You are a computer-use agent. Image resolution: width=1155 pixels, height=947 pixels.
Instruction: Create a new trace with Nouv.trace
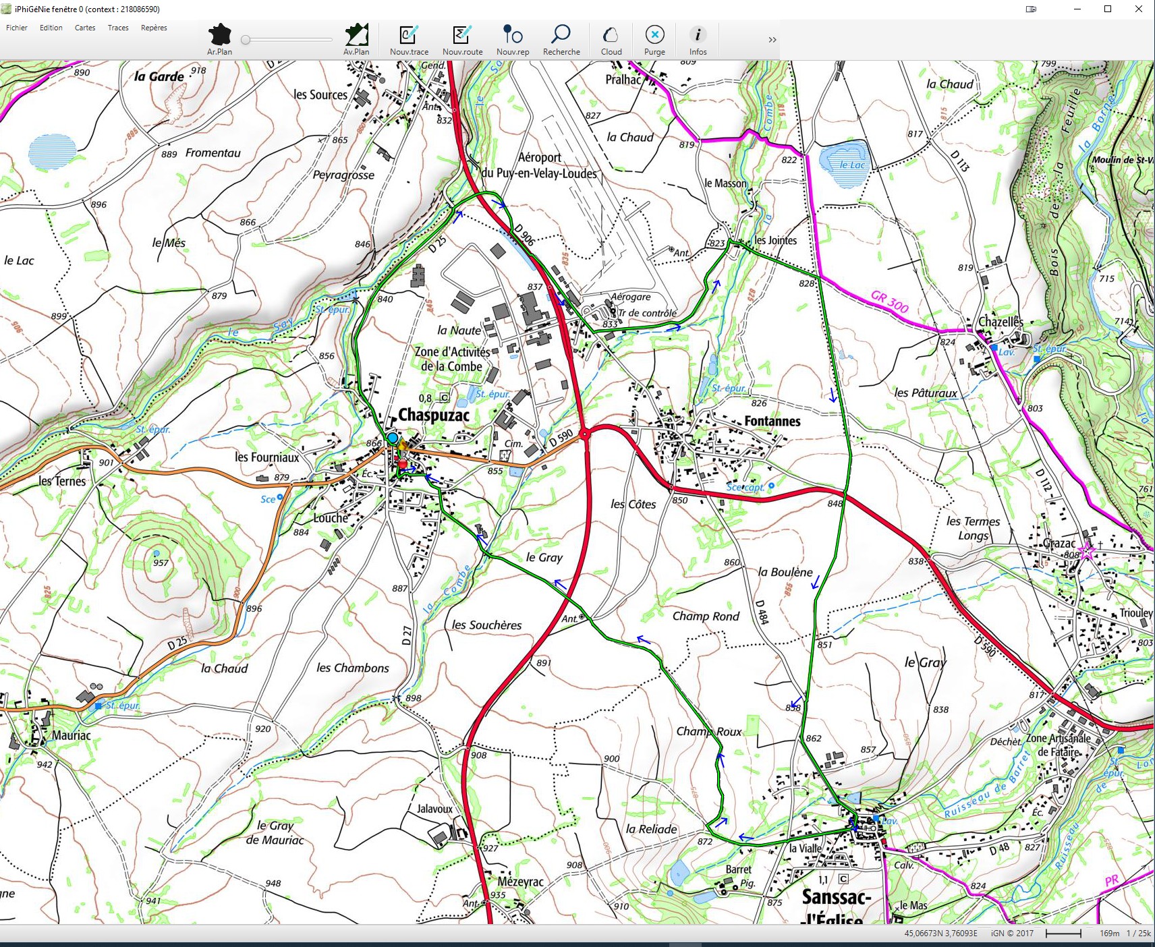coord(409,35)
